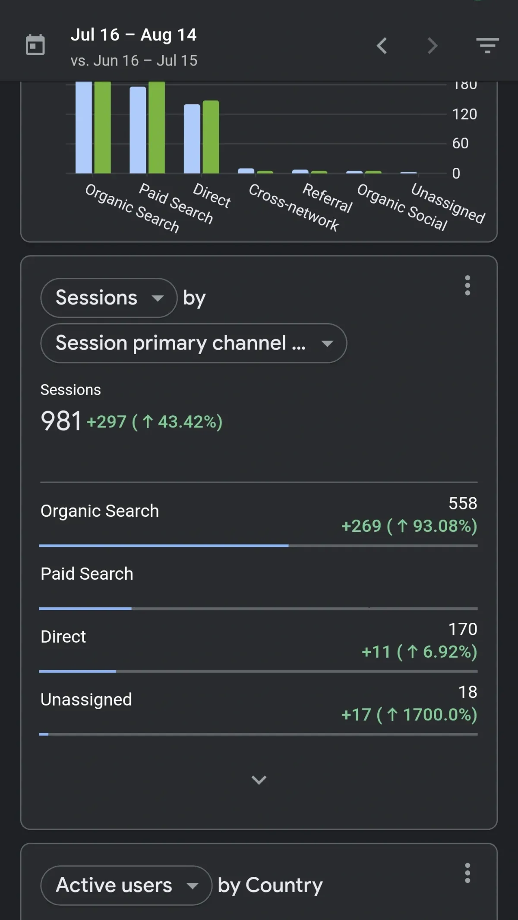
Task: Click the 981 total sessions value
Action: [61, 421]
